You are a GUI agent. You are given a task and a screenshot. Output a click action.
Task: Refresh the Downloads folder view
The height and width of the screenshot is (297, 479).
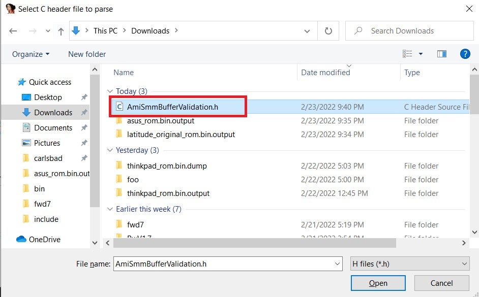328,31
